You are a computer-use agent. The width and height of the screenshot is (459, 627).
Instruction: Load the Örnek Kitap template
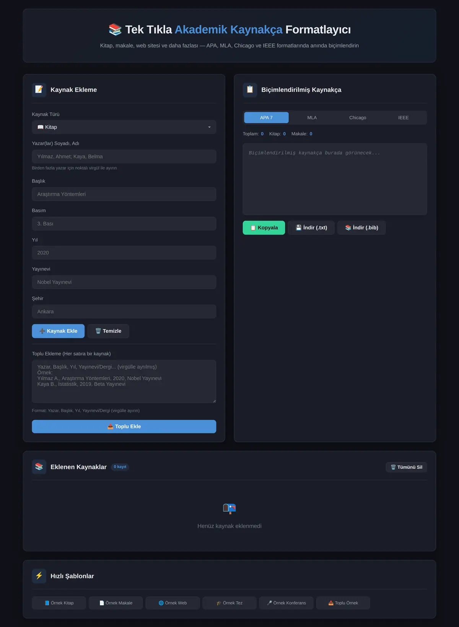[x=59, y=603]
